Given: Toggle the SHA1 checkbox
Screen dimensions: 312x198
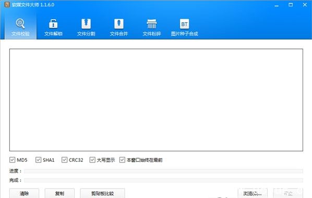Looking at the screenshot, I should point(38,160).
